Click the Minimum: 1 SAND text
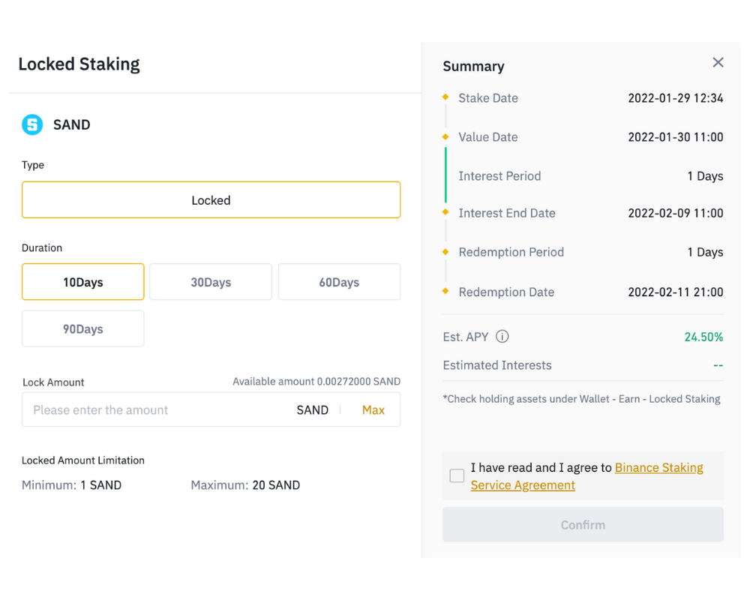The width and height of the screenshot is (750, 600). pos(71,485)
